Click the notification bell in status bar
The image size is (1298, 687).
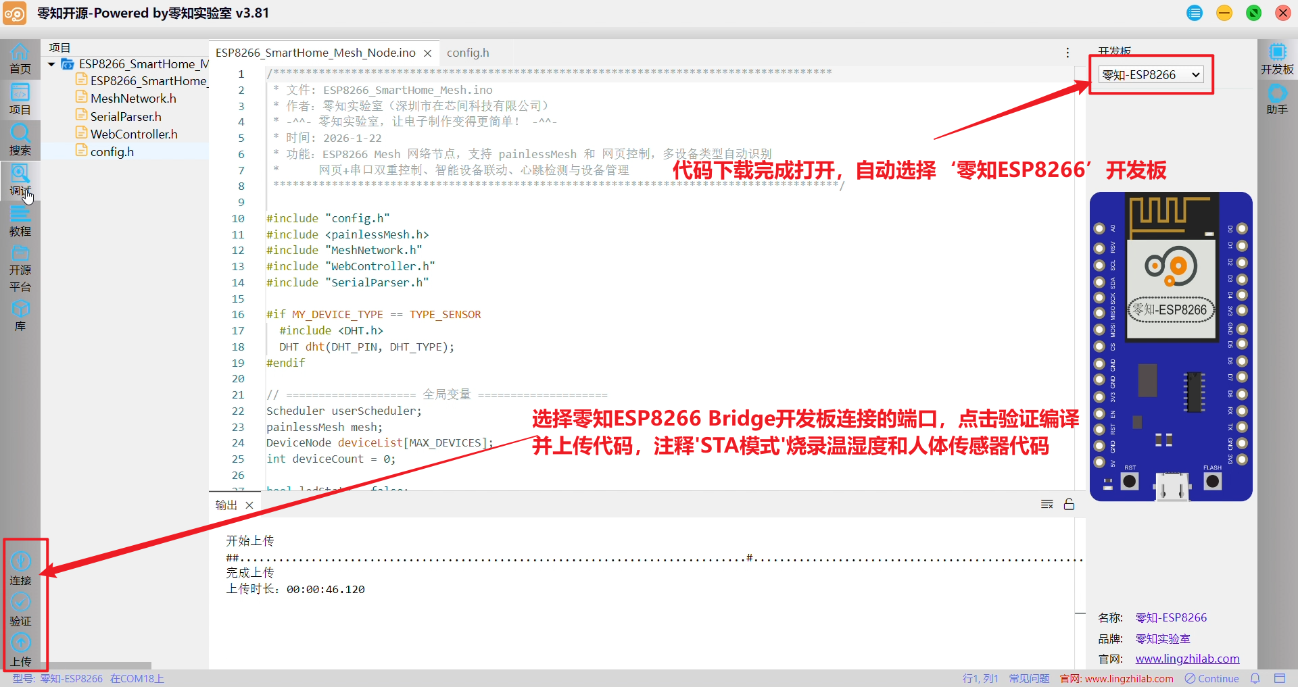(1255, 678)
